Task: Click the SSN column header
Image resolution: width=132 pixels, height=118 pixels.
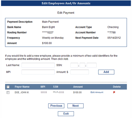Action: 56,87
